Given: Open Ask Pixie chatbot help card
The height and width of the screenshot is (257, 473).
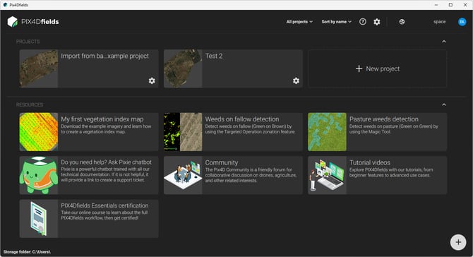Looking at the screenshot, I should (89, 175).
